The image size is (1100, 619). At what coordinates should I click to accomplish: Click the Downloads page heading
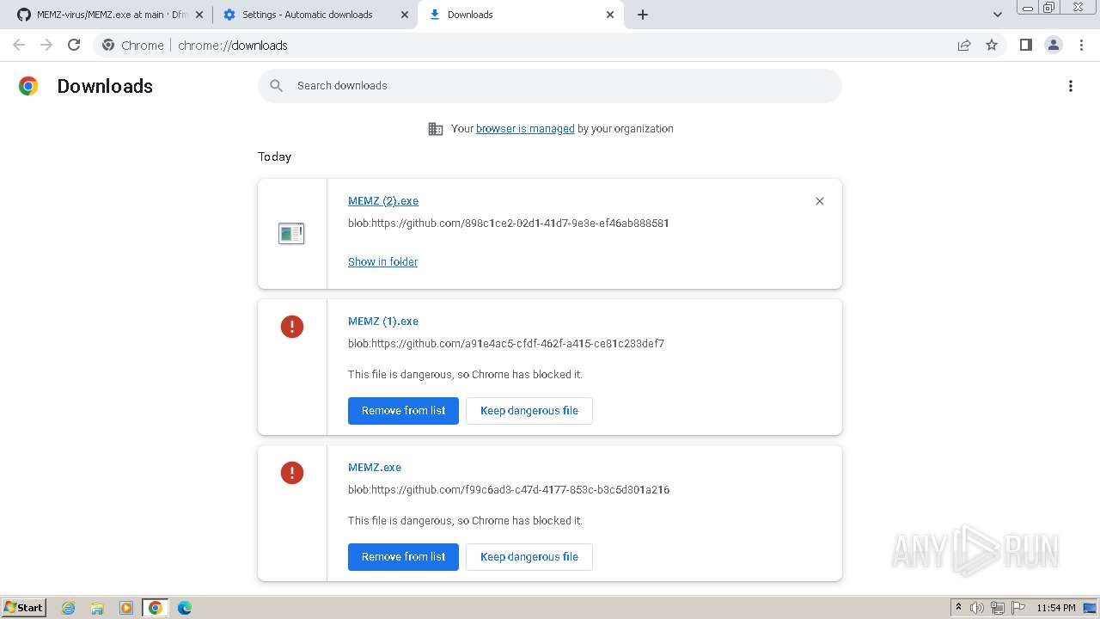[105, 86]
